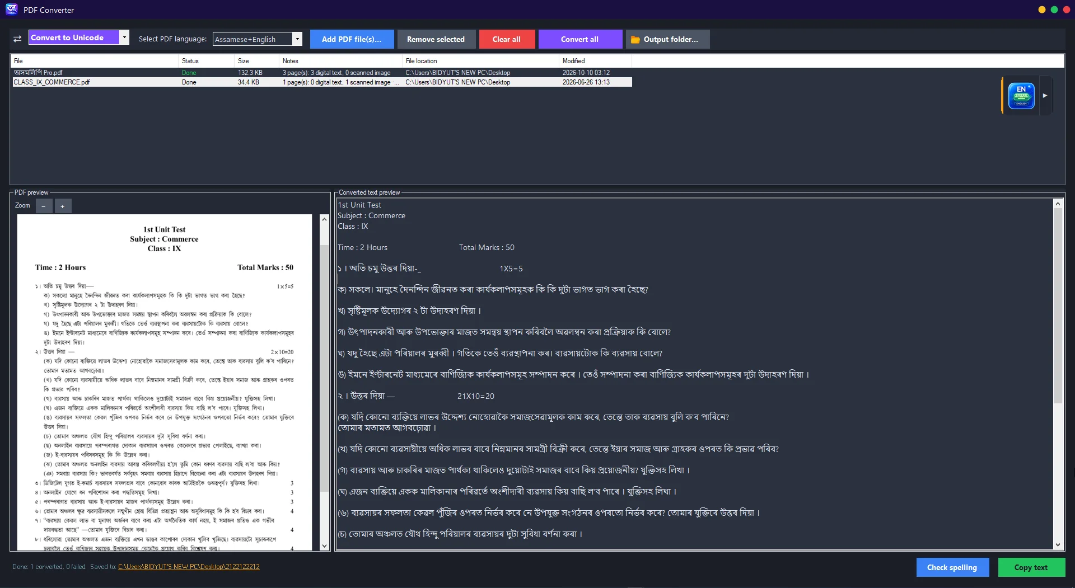
Task: Click the PDF Converter app logo icon
Action: [11, 9]
